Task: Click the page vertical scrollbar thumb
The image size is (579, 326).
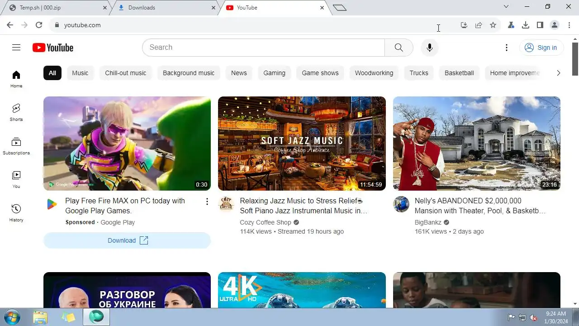Action: 575,59
